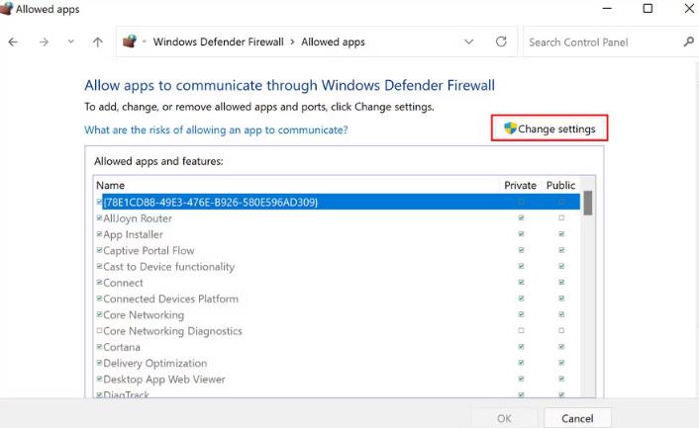Click the Private column header

click(520, 185)
